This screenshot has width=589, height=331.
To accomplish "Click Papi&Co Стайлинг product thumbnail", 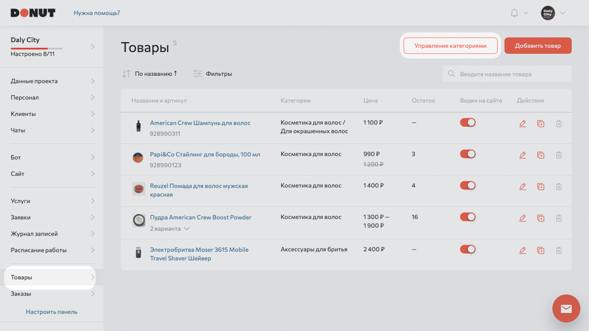I will click(138, 158).
